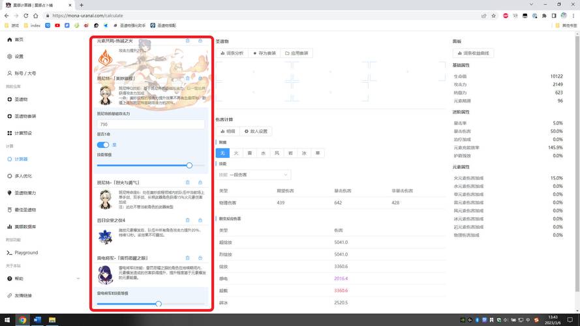The height and width of the screenshot is (326, 580).
Task: Click 词条收益曲线 button in panel section
Action: (473, 53)
